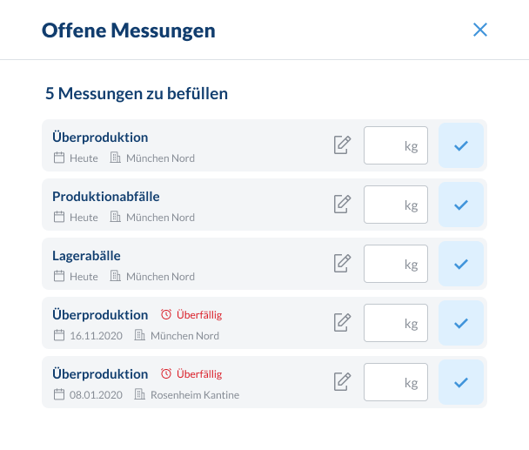
Task: Close the Offene Messungen dialog
Action: (x=479, y=30)
